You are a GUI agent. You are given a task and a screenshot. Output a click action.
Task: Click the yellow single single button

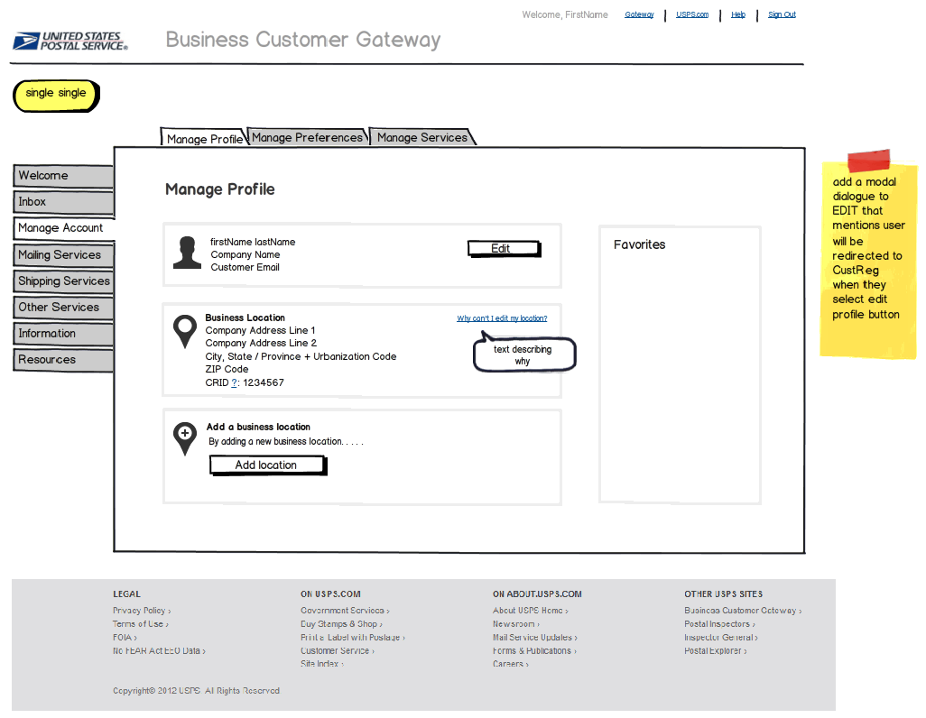pos(56,96)
